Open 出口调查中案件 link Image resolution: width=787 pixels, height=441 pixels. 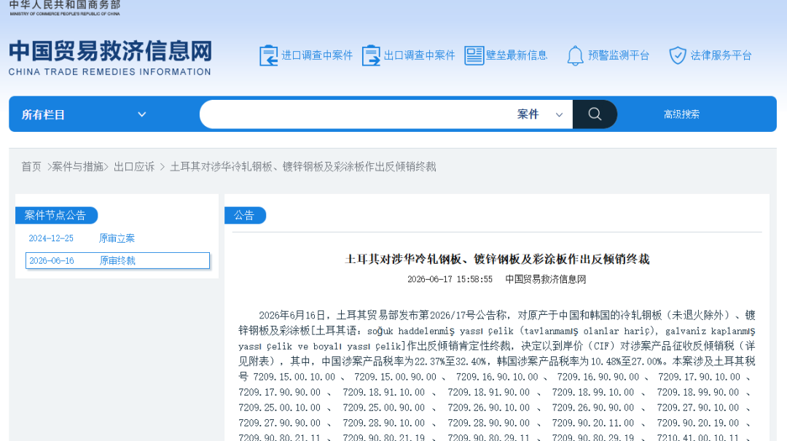[x=419, y=55]
